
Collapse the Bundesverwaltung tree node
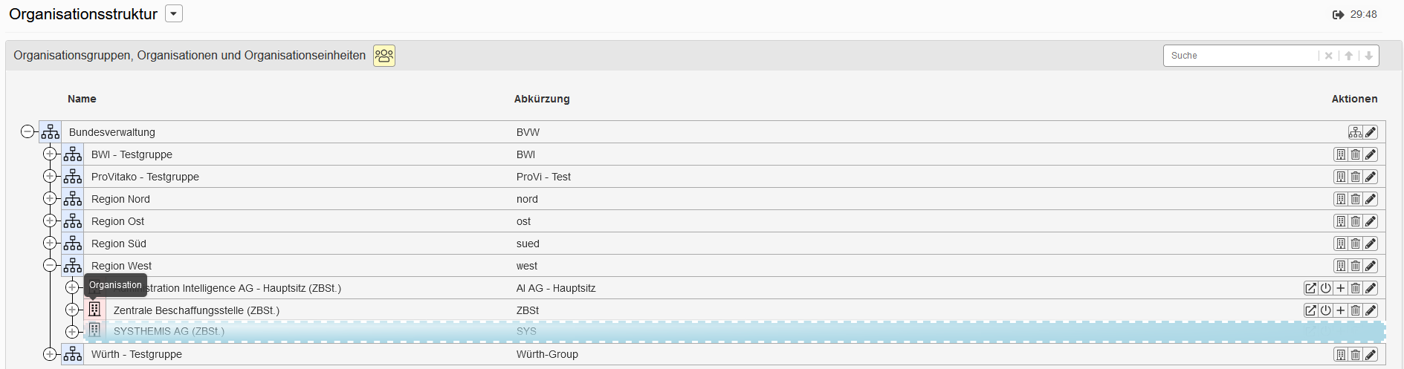coord(28,131)
